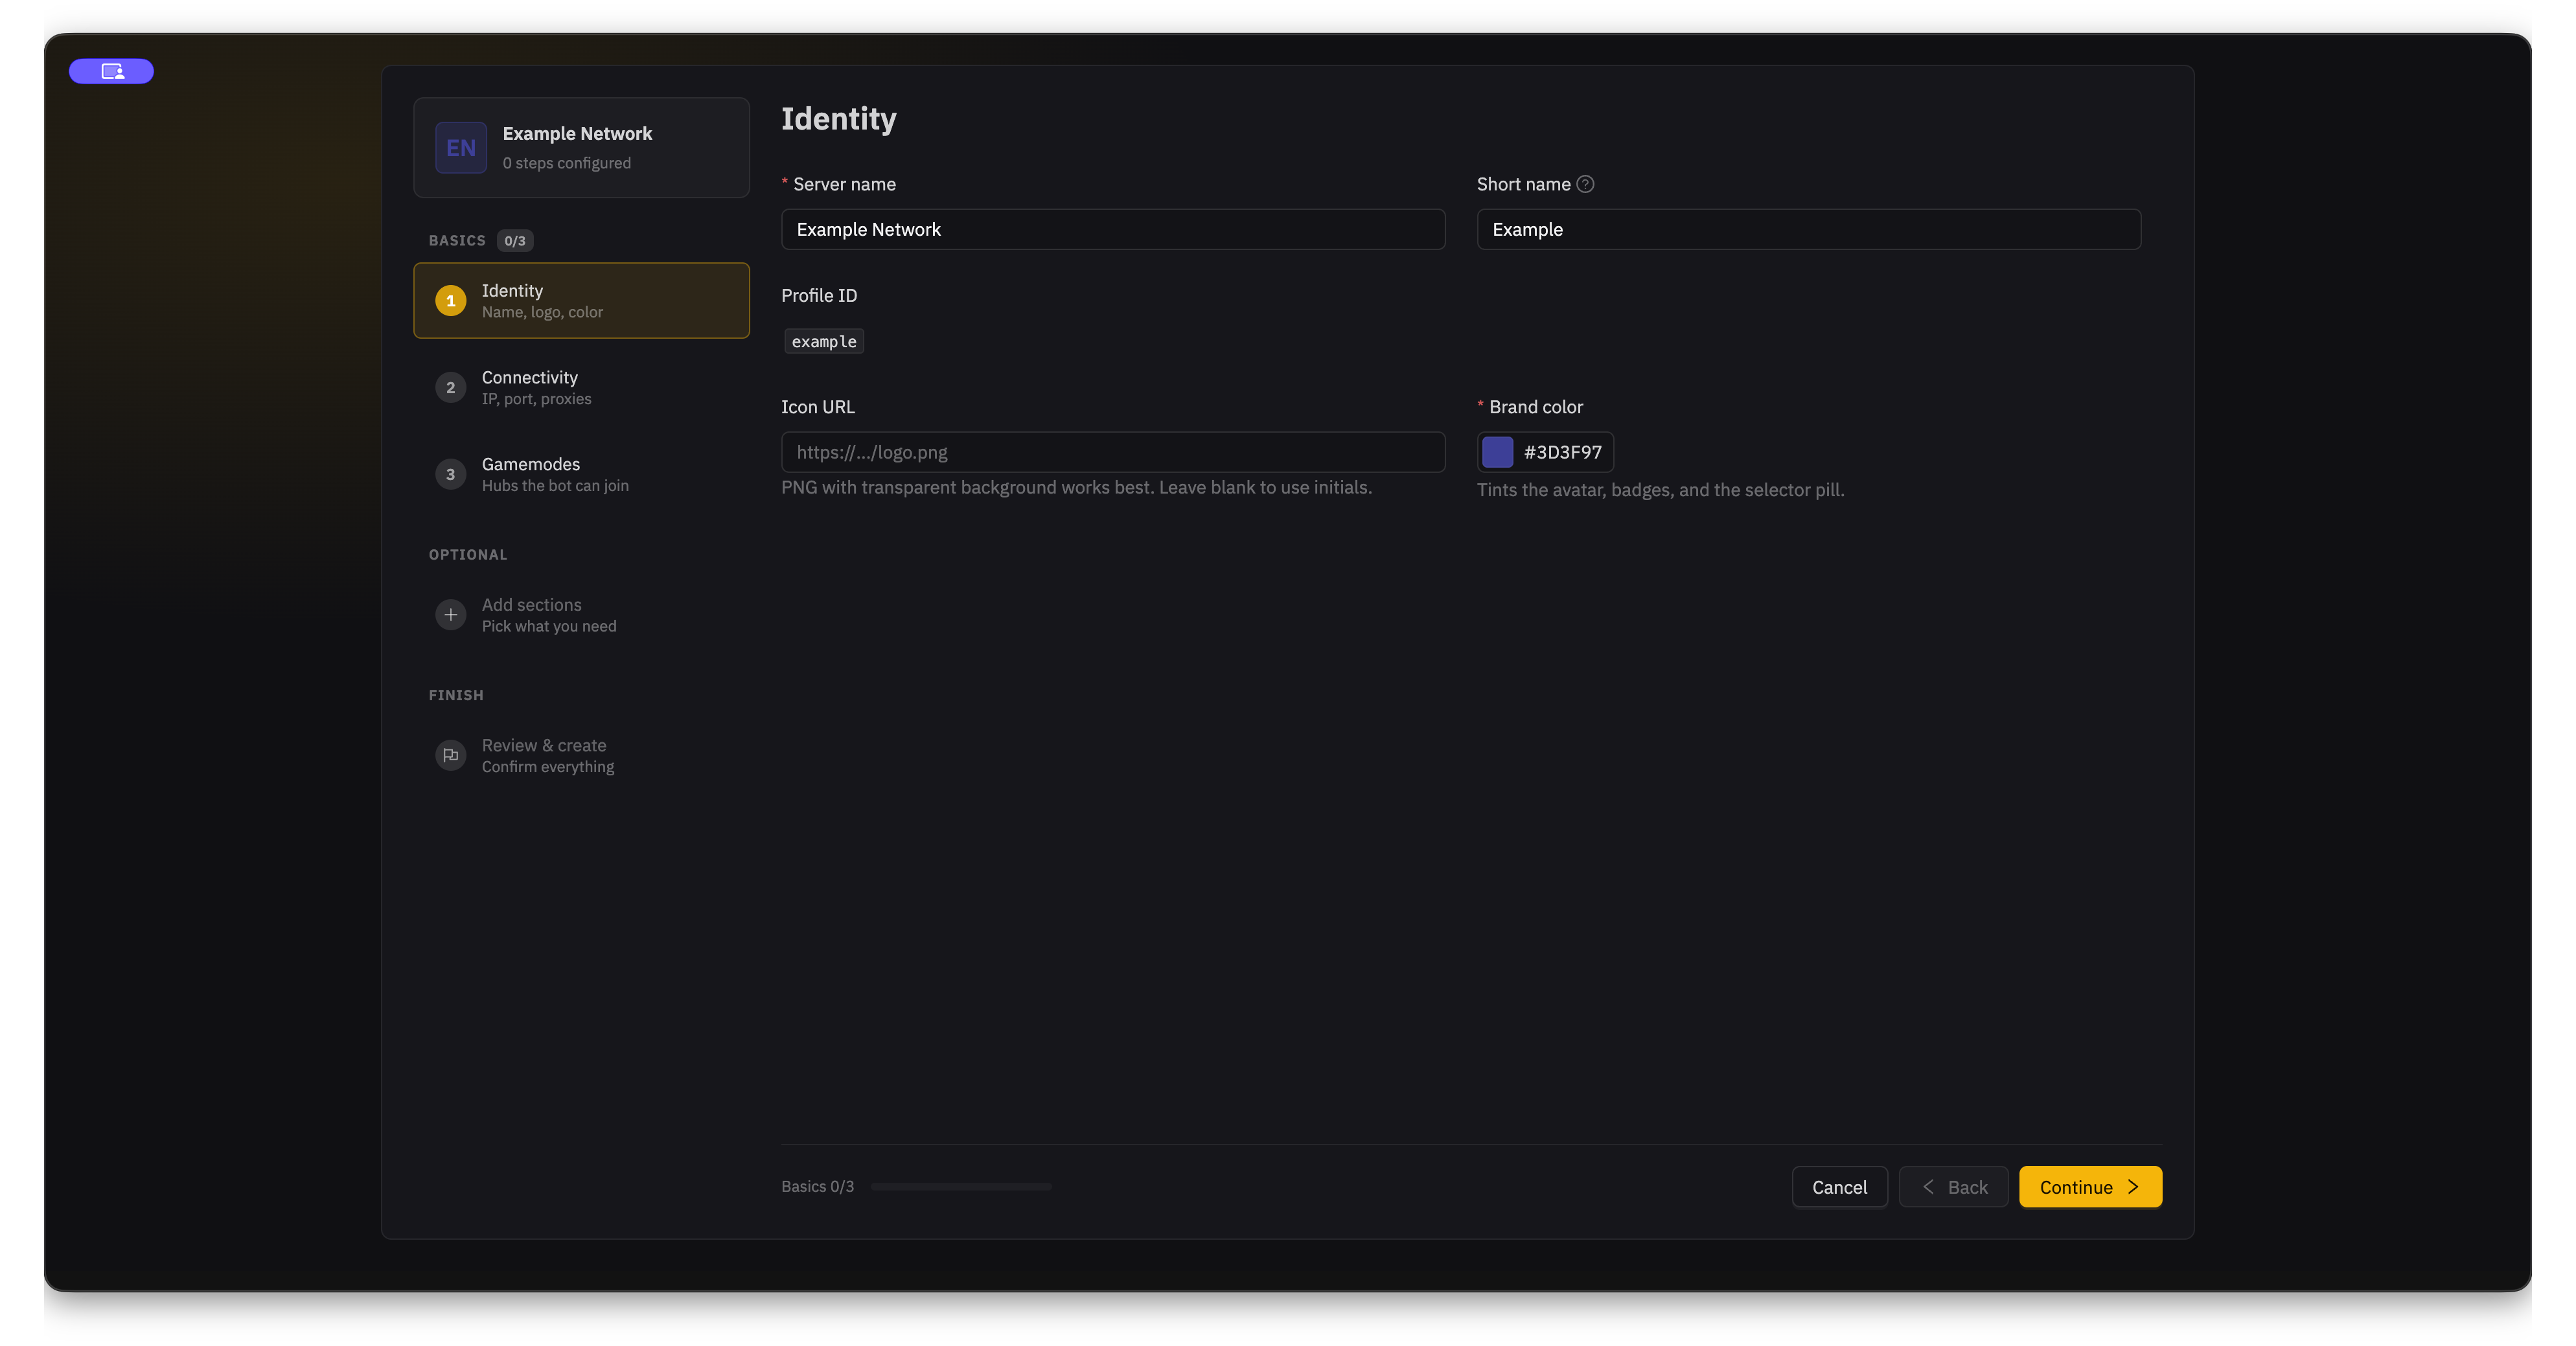The image size is (2576, 1346).
Task: Focus the Short name input
Action: pyautogui.click(x=1808, y=229)
